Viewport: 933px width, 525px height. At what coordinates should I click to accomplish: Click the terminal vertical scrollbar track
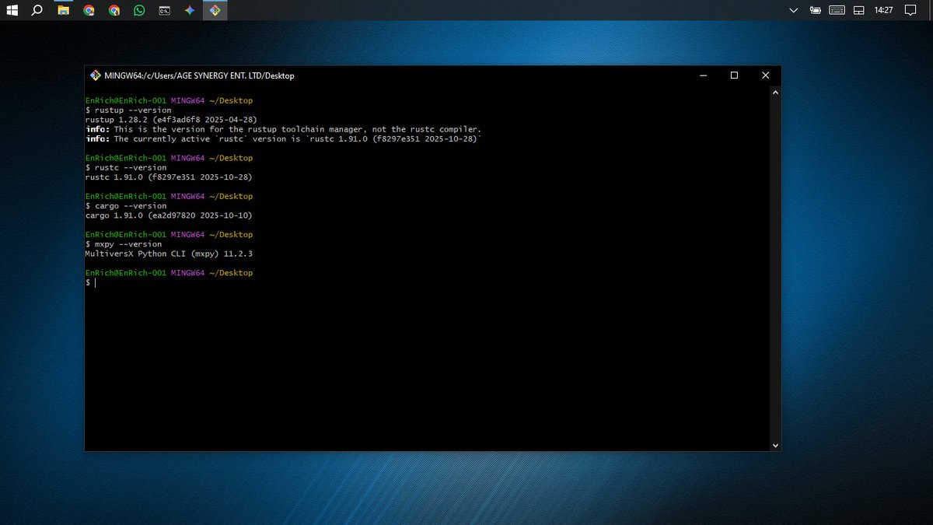[x=774, y=268]
